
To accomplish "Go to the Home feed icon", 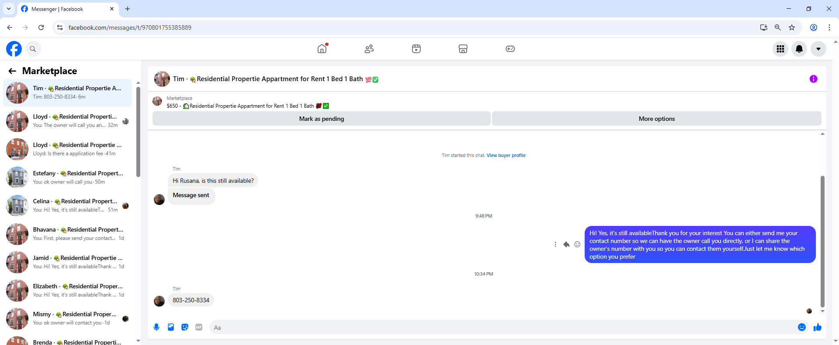I will click(322, 49).
